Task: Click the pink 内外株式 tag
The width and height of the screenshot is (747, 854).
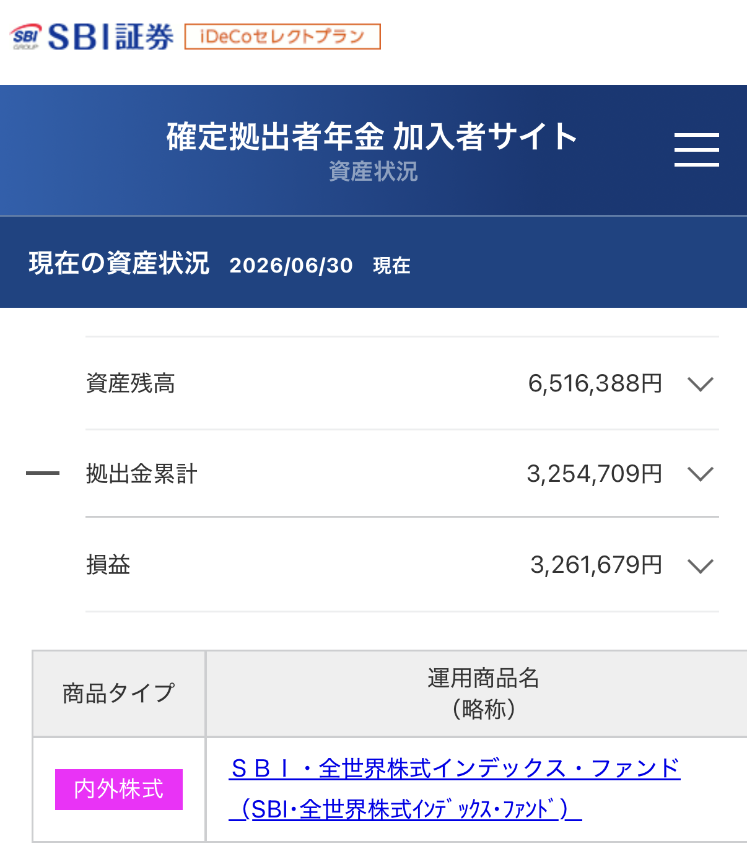Action: click(119, 790)
